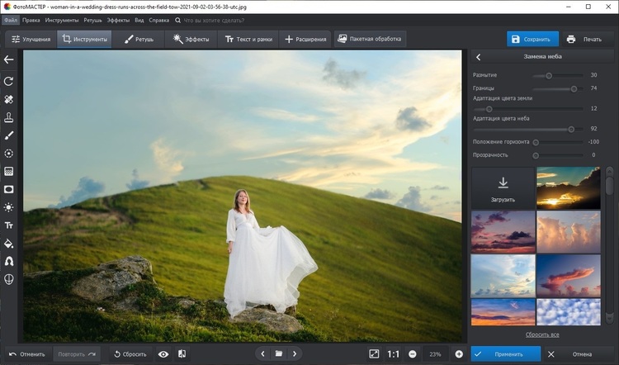Select the rotate tool in left sidebar
This screenshot has height=365, width=619.
point(9,81)
